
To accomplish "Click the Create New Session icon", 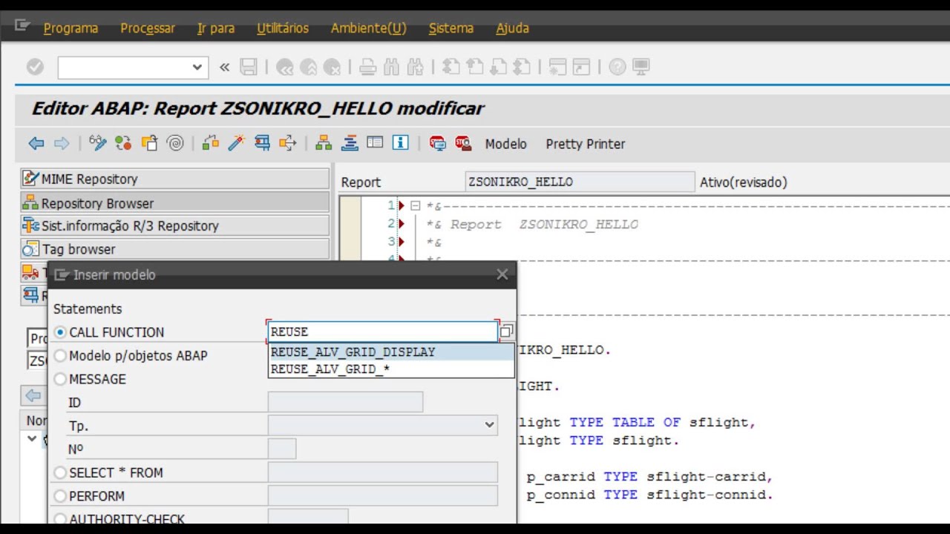I will (x=558, y=67).
